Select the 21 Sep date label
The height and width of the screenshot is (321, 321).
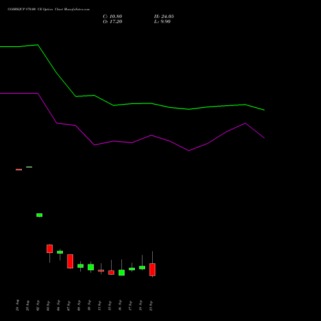[x=151, y=306]
